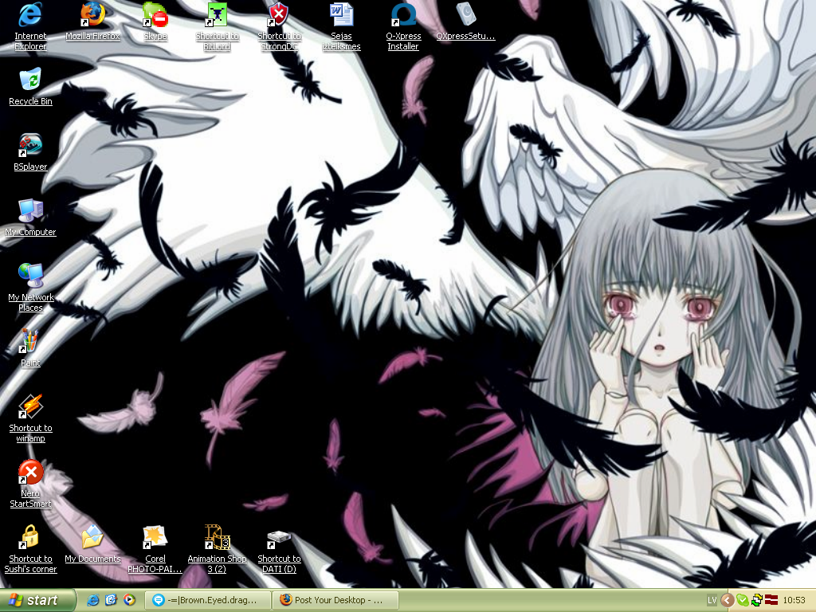Select the Shortcut to StrongDC icon
This screenshot has height=612, width=816.
[279, 26]
